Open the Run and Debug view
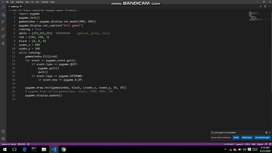Screen dimensions: 272x153 (x=3, y=29)
